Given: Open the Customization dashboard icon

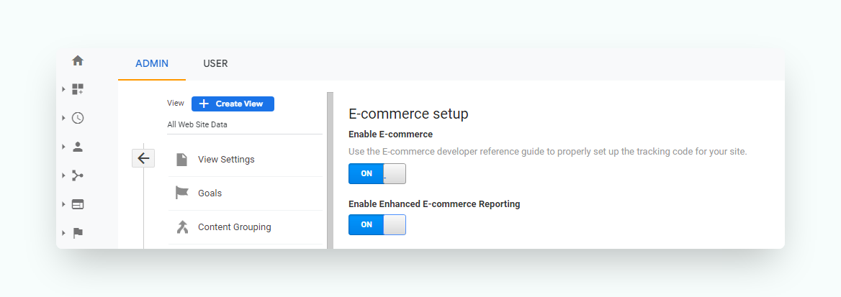Looking at the screenshot, I should point(78,89).
